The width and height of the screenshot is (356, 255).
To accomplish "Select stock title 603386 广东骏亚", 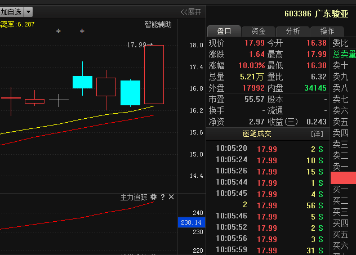I will 316,14.
